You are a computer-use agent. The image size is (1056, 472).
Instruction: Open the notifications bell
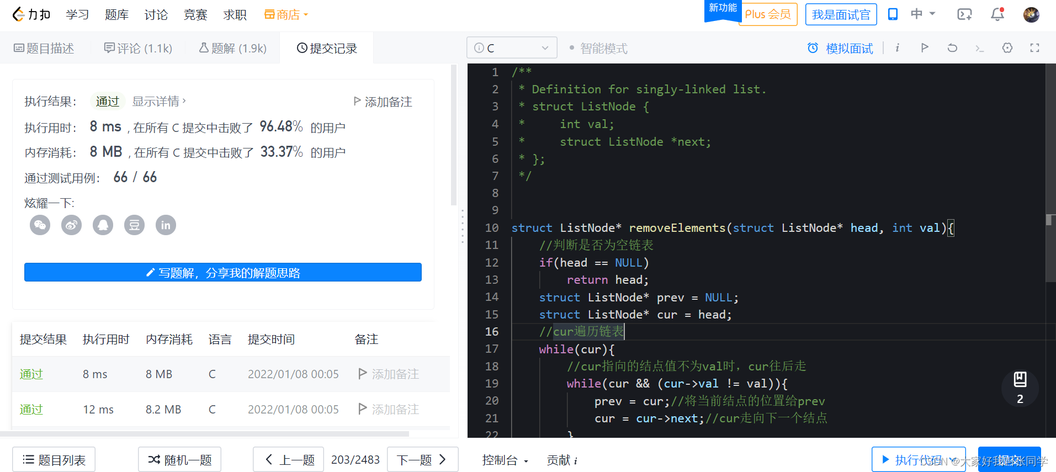coord(997,14)
